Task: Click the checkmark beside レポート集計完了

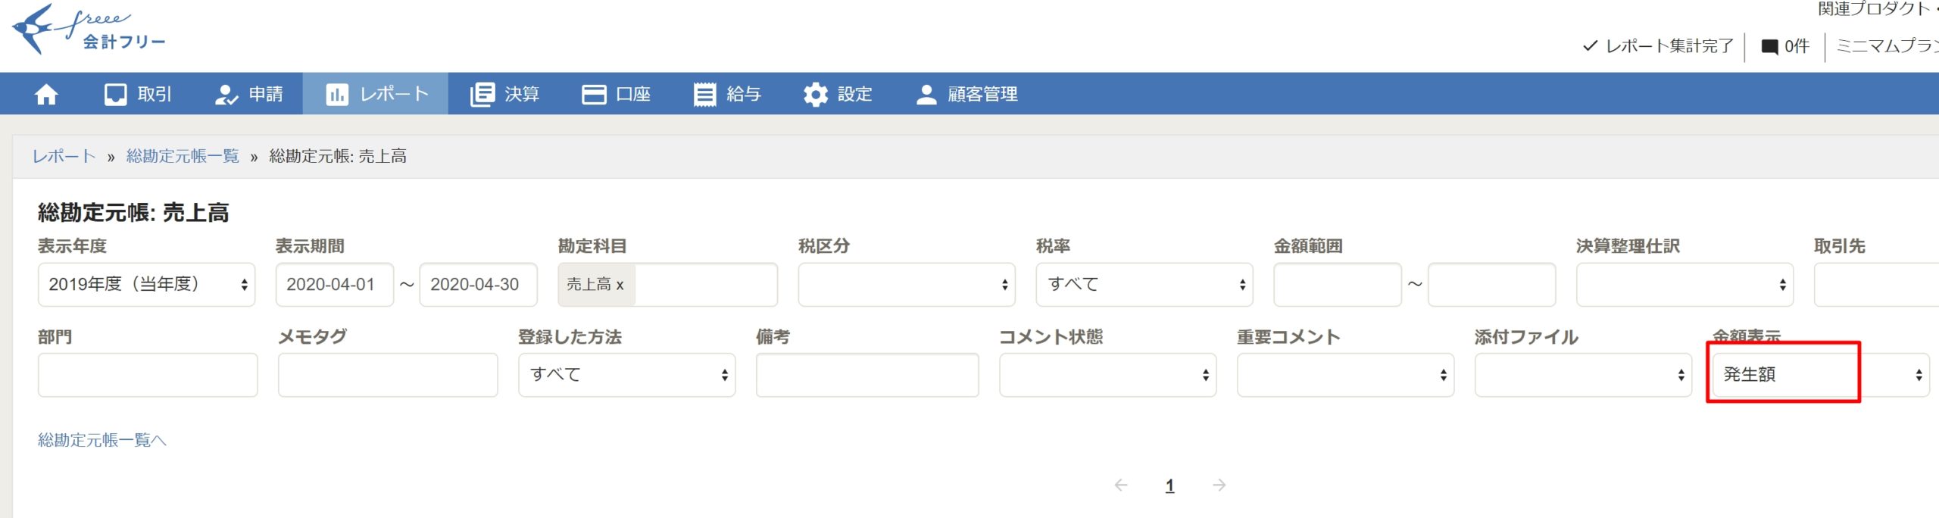Action: 1591,45
